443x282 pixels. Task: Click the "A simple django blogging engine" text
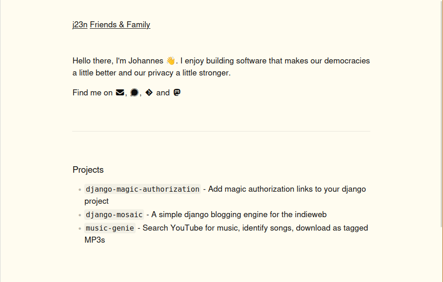point(239,214)
